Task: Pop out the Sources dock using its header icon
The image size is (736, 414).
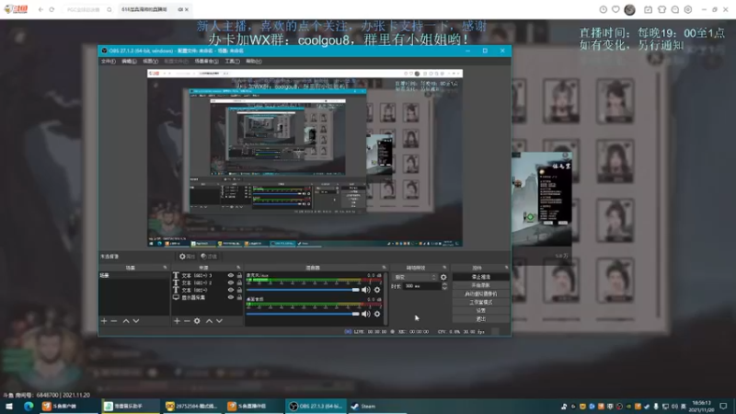Action: tap(238, 268)
